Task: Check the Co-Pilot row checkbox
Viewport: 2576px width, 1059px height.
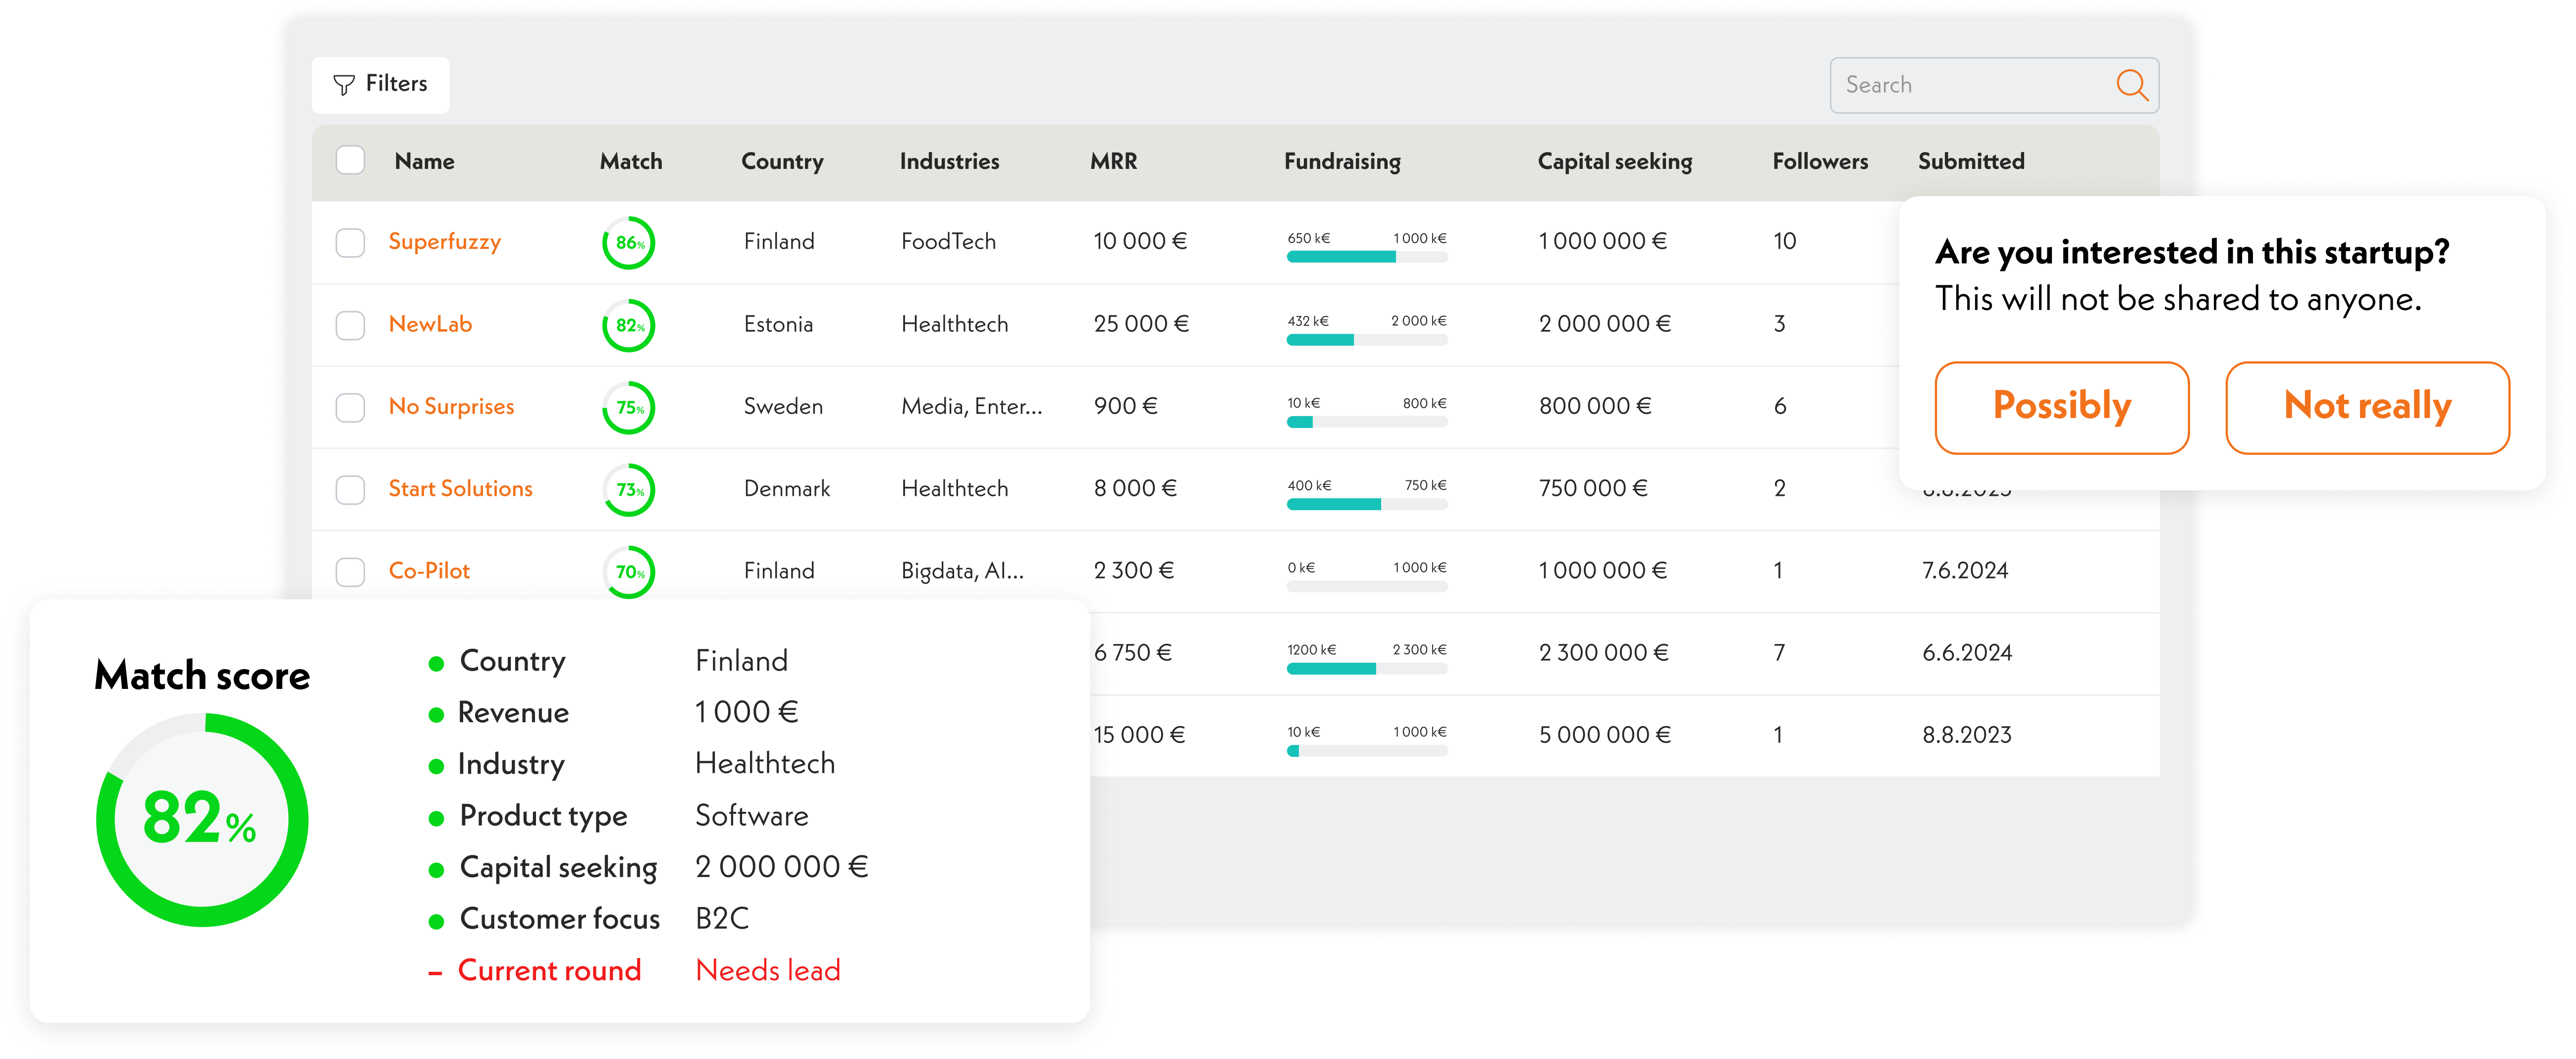Action: pyautogui.click(x=350, y=571)
